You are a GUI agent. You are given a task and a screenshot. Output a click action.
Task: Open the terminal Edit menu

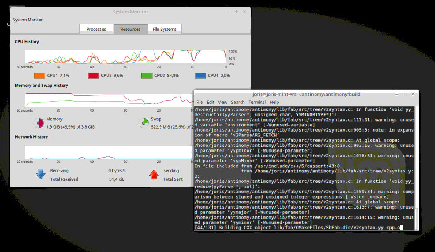210,102
